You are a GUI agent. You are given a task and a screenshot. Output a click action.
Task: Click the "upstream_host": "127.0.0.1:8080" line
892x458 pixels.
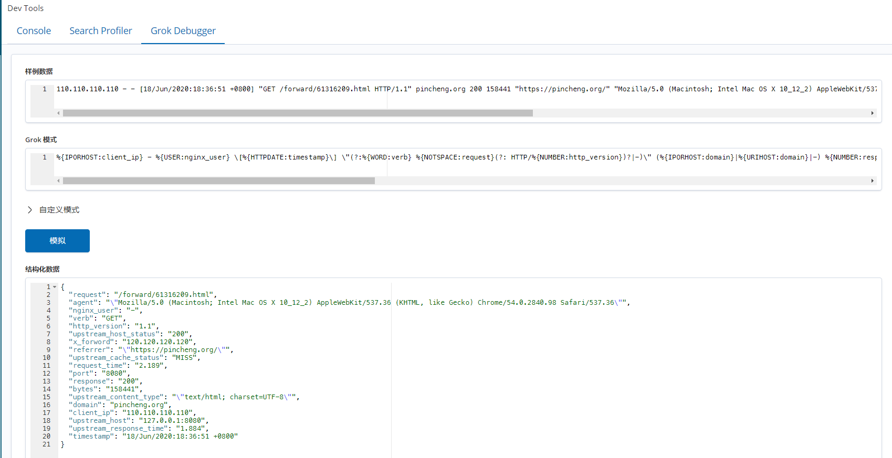[139, 421]
